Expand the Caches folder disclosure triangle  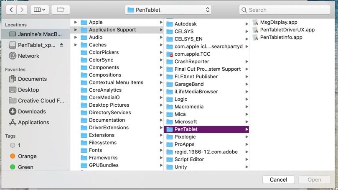(x=76, y=45)
